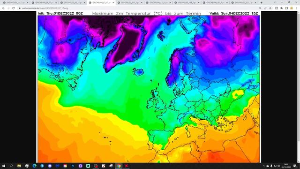
Task: Switch to the GFSOPEU00_39_17 tab
Action: 44,3
